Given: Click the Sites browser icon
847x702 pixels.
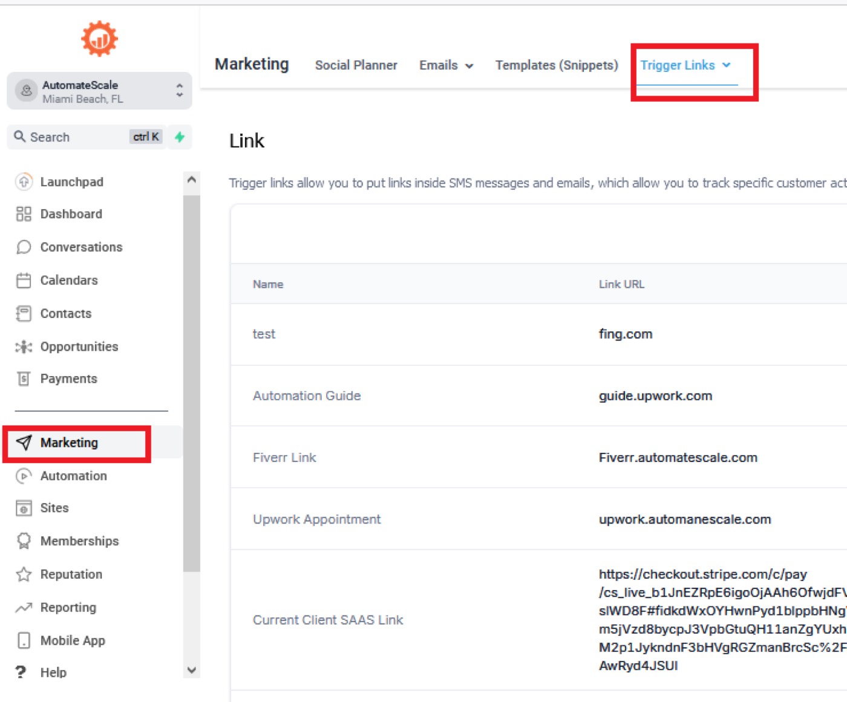Looking at the screenshot, I should pyautogui.click(x=24, y=508).
